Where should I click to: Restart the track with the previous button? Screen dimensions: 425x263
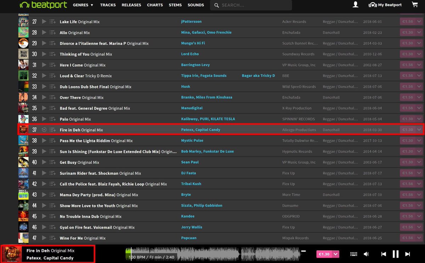click(384, 254)
